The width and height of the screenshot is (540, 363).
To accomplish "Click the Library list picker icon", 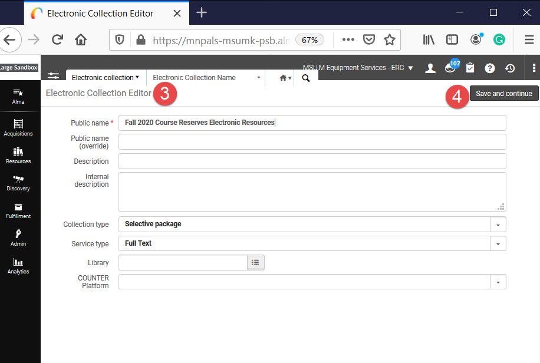I will tap(255, 262).
